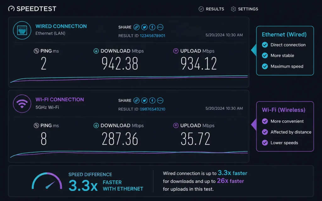The width and height of the screenshot is (322, 201).
Task: Click the Wi-Fi Download arrow icon
Action: (x=96, y=126)
